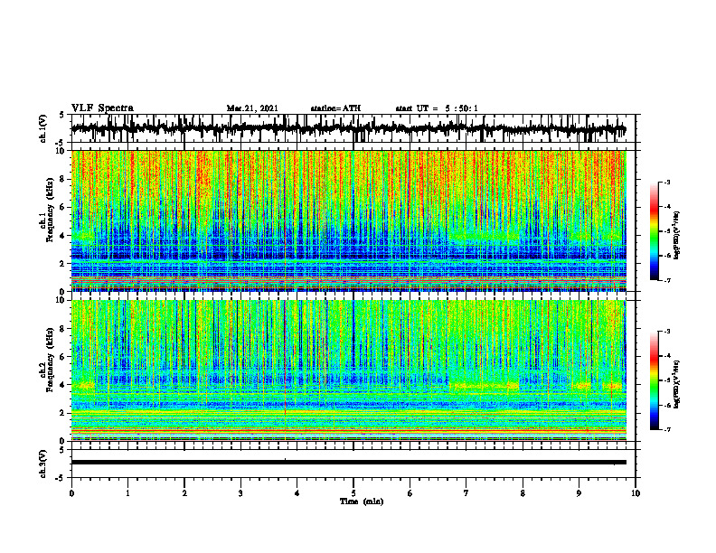Click the "10" label on time axis
716x553 pixels.
636,493
